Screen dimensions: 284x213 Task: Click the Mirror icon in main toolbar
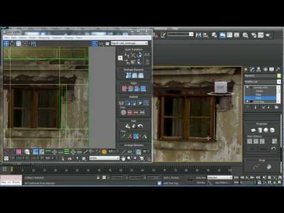tap(198, 35)
